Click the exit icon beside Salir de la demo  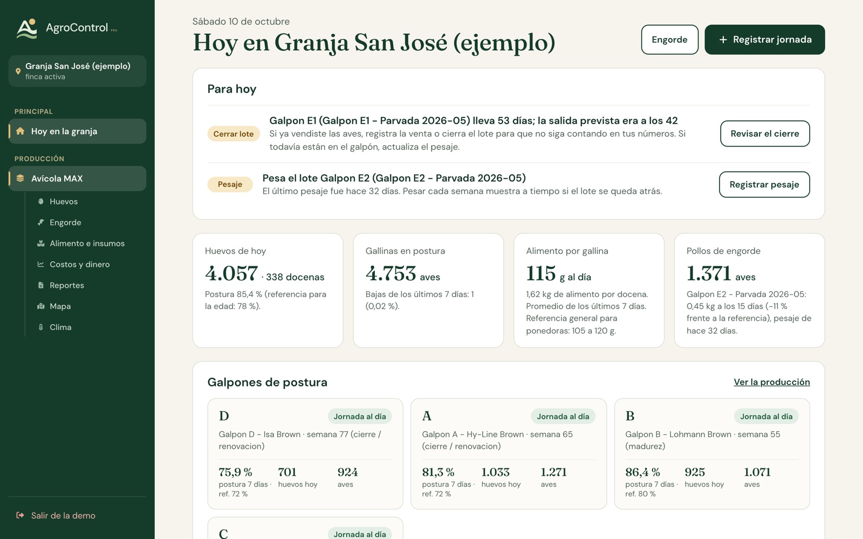20,515
